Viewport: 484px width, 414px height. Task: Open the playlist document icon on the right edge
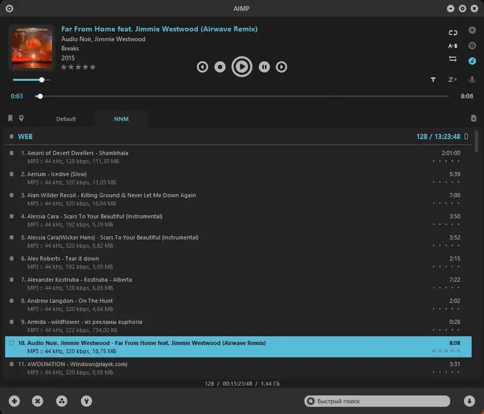point(474,117)
